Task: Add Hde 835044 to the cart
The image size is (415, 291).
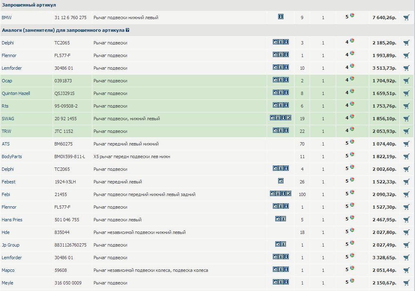Action: point(406,232)
